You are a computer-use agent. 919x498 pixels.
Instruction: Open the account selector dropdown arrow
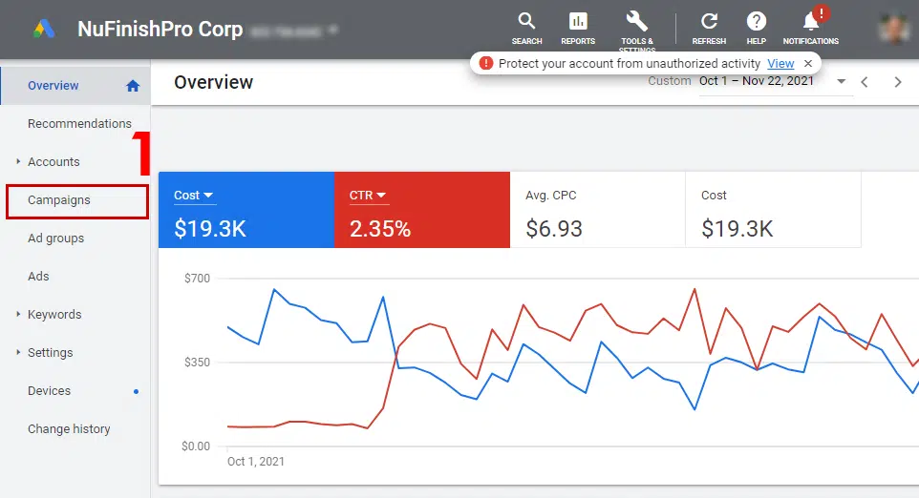332,29
